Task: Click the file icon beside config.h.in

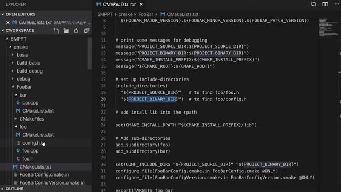Action: [x=19, y=143]
